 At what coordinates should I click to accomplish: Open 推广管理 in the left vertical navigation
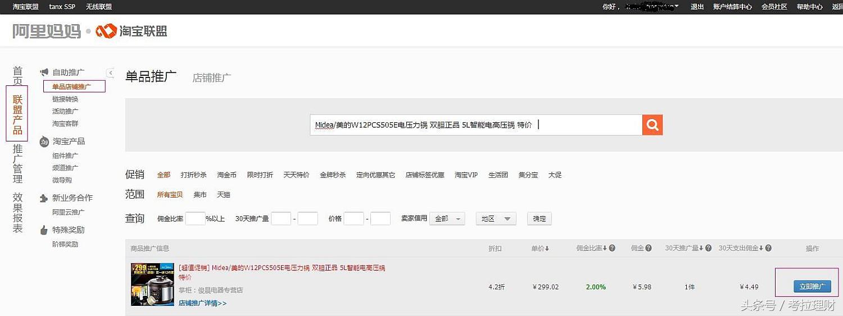click(18, 164)
